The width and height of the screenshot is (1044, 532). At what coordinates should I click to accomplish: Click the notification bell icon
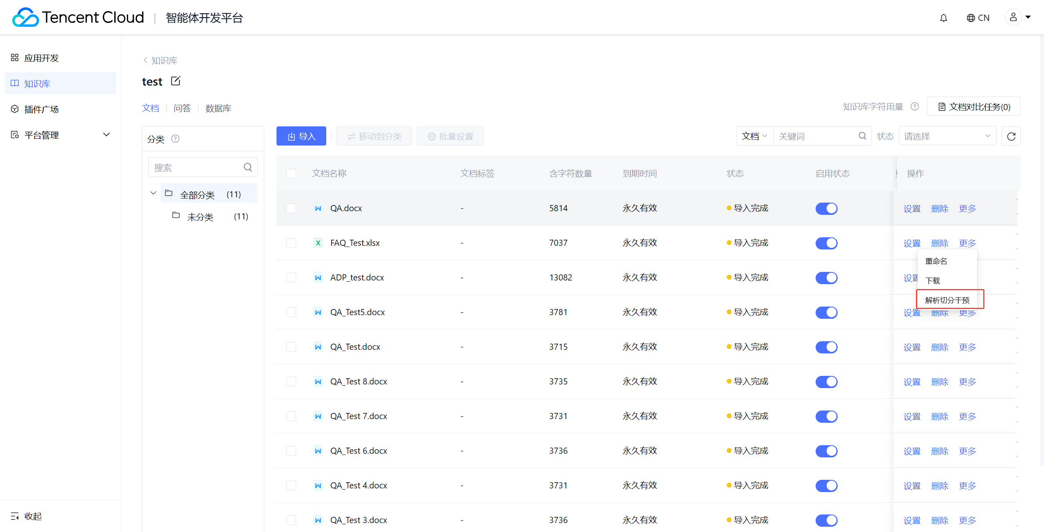tap(943, 18)
